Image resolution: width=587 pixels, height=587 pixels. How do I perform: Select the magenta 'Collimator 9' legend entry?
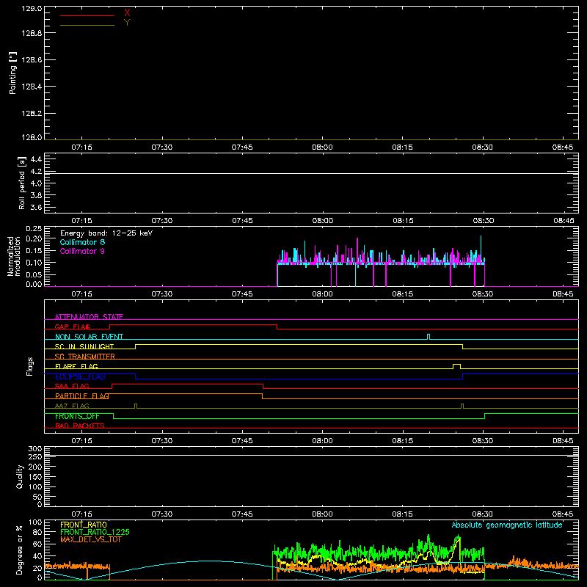82,251
